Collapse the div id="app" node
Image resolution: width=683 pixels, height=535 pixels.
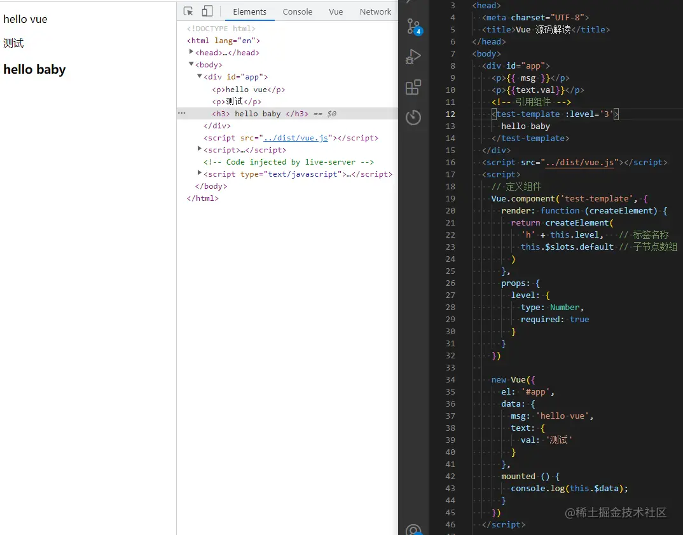(x=200, y=76)
